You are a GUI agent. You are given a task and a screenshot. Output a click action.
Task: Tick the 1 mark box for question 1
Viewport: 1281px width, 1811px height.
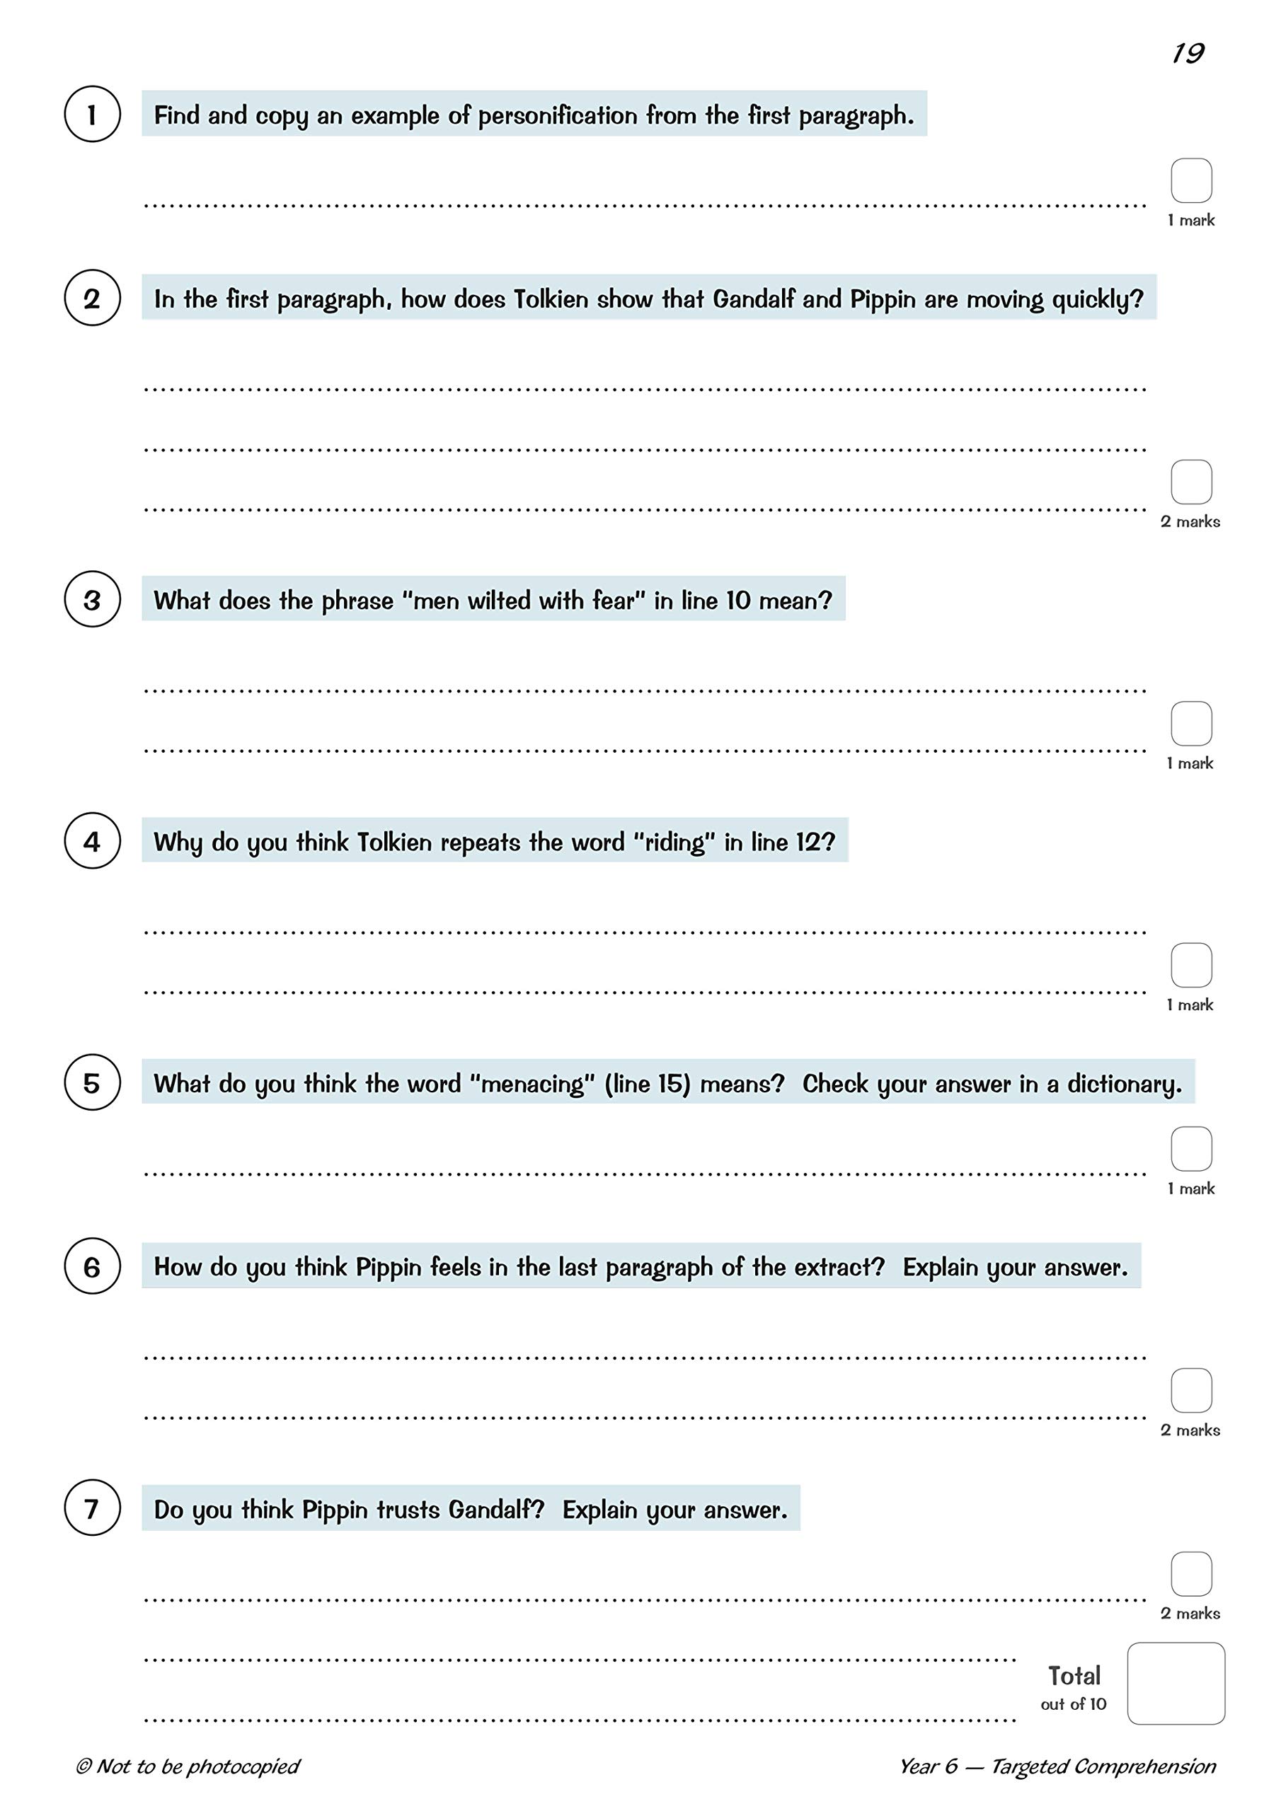click(1190, 180)
